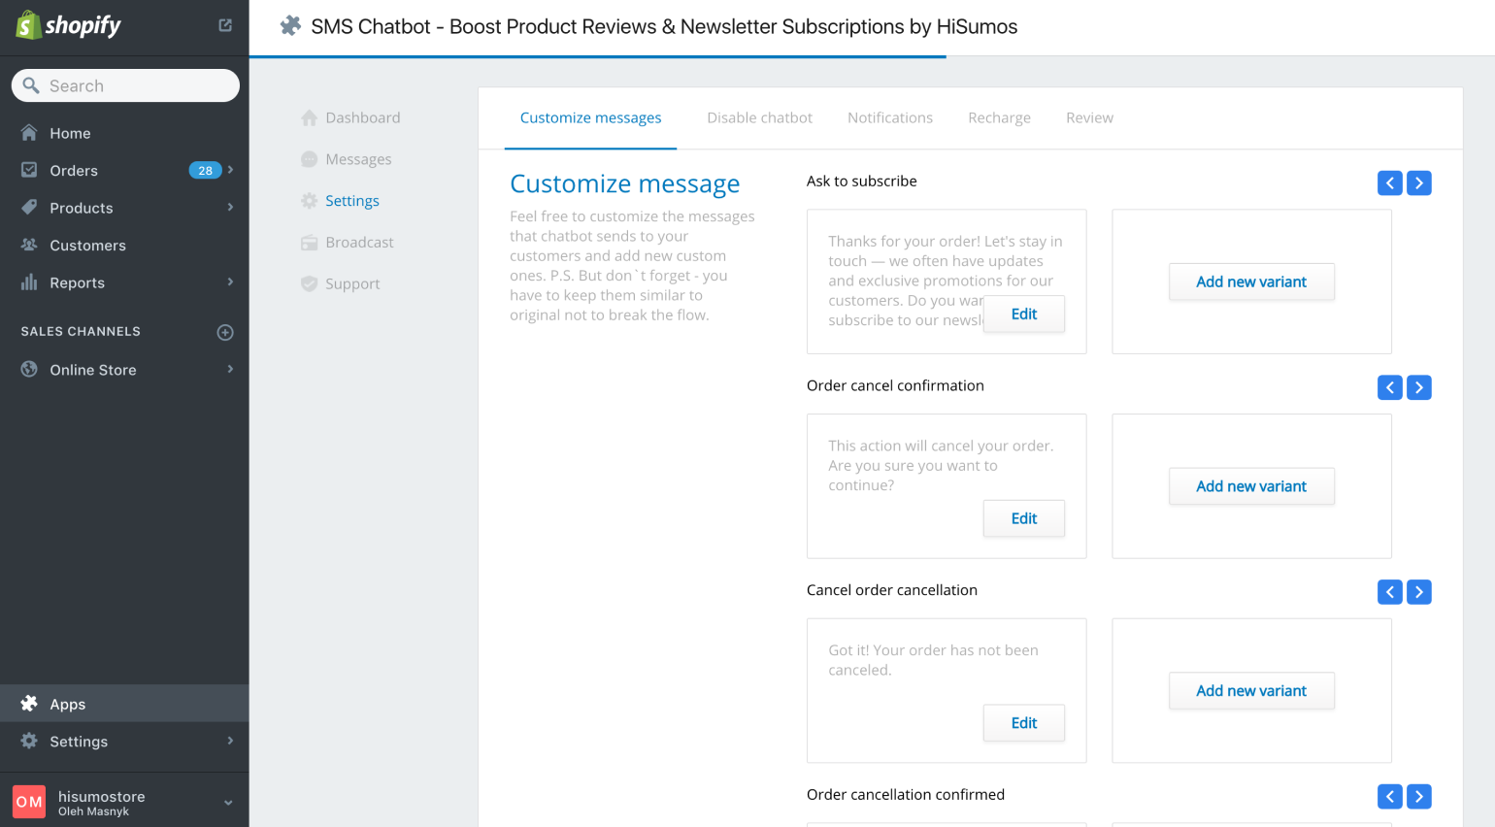The height and width of the screenshot is (827, 1495).
Task: Click the app Settings gear icon
Action: (309, 201)
